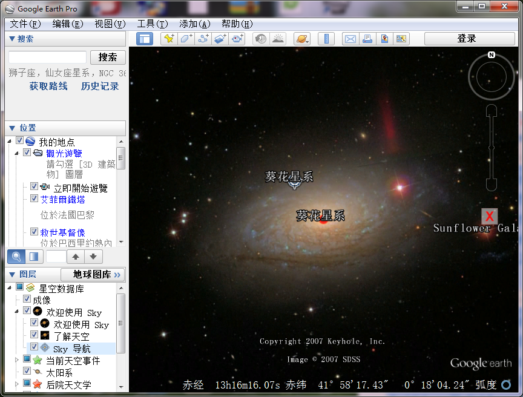Collapse the 欢迎使用 Sky parent node
Viewport: 523px width, 397px height.
click(17, 311)
